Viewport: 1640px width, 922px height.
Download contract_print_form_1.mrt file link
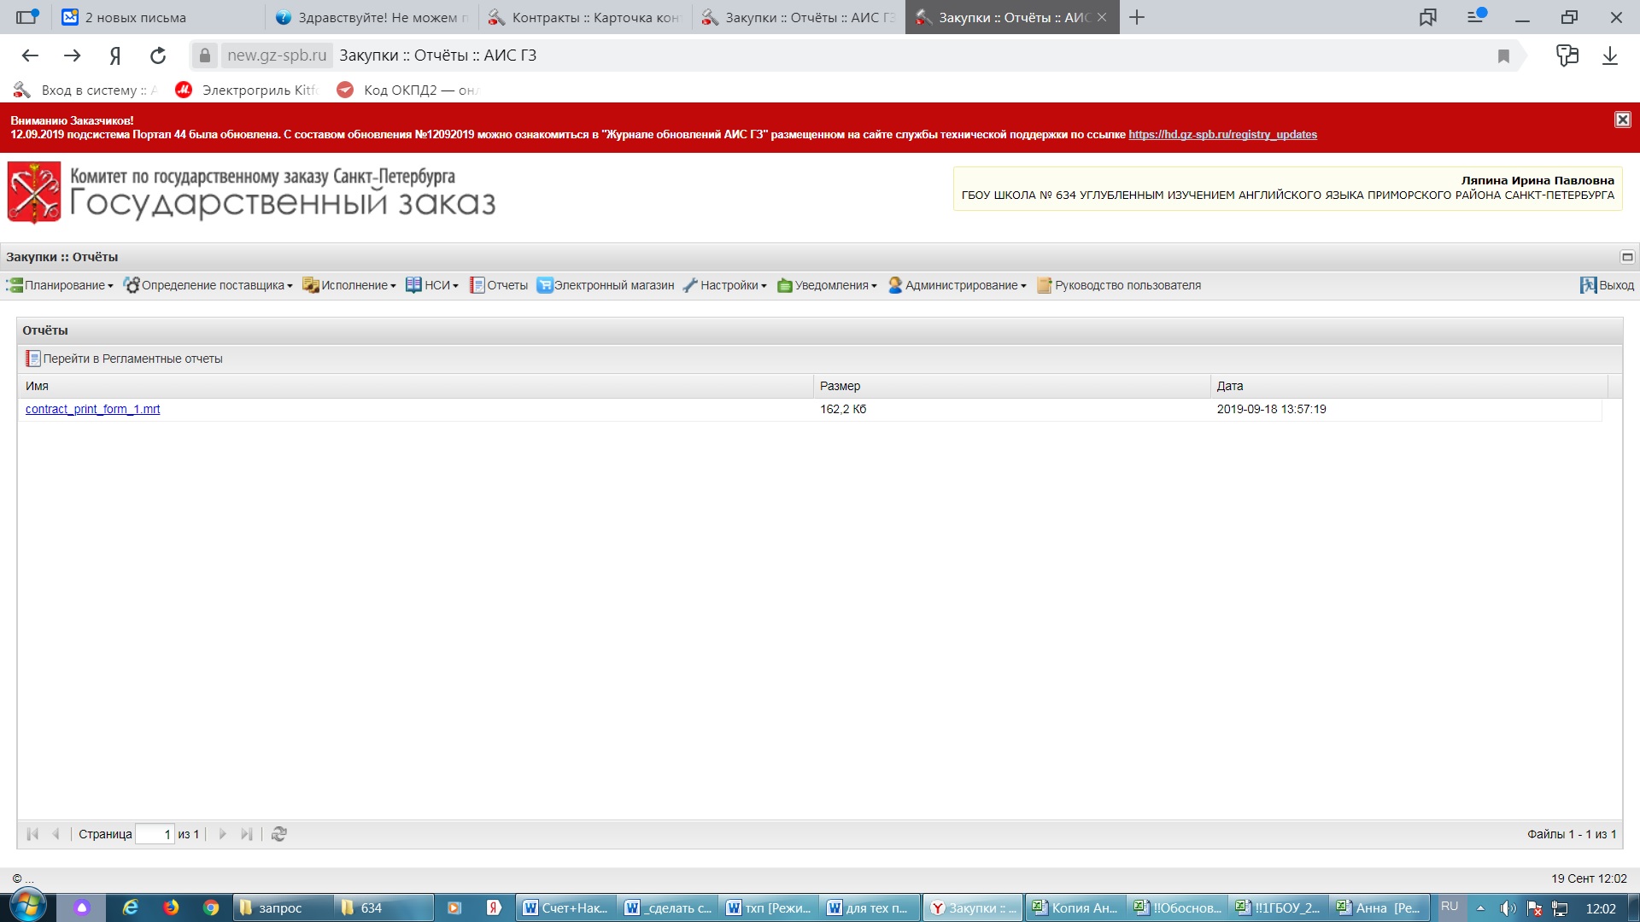[92, 409]
